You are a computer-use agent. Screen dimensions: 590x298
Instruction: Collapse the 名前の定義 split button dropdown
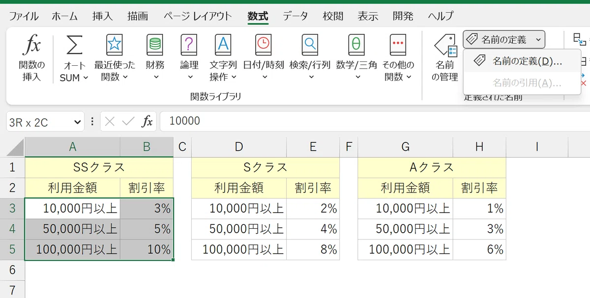tap(539, 40)
